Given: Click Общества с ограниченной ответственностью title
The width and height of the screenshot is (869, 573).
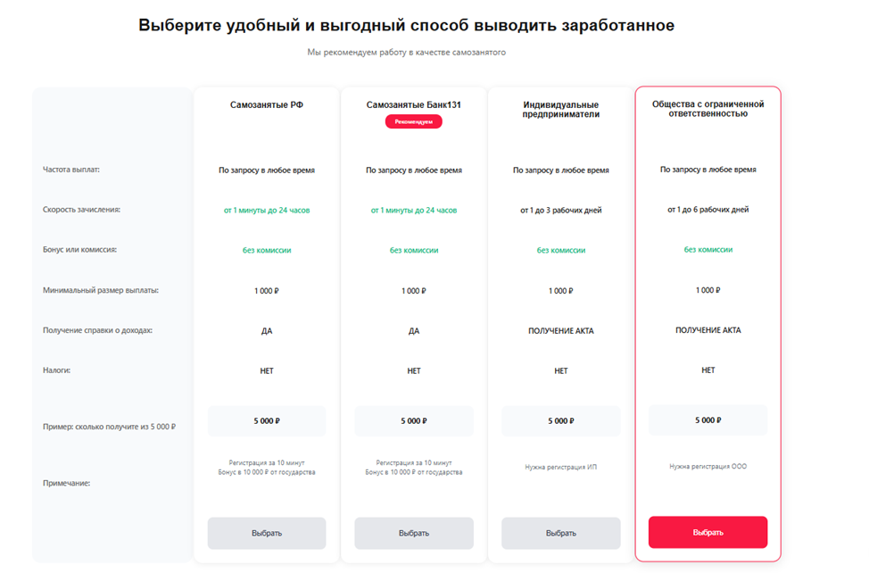Looking at the screenshot, I should (x=708, y=109).
